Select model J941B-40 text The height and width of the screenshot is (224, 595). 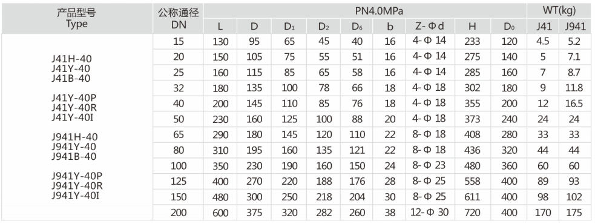tap(74, 156)
